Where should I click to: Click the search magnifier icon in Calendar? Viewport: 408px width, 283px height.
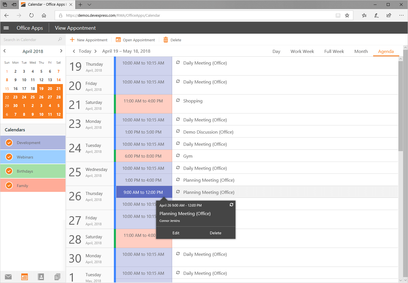click(x=60, y=40)
